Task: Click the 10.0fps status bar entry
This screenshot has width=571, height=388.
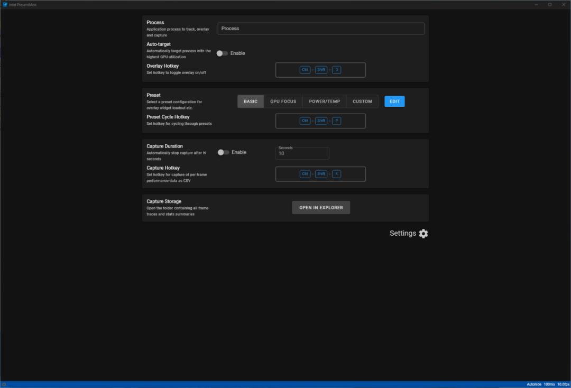Action: click(563, 384)
